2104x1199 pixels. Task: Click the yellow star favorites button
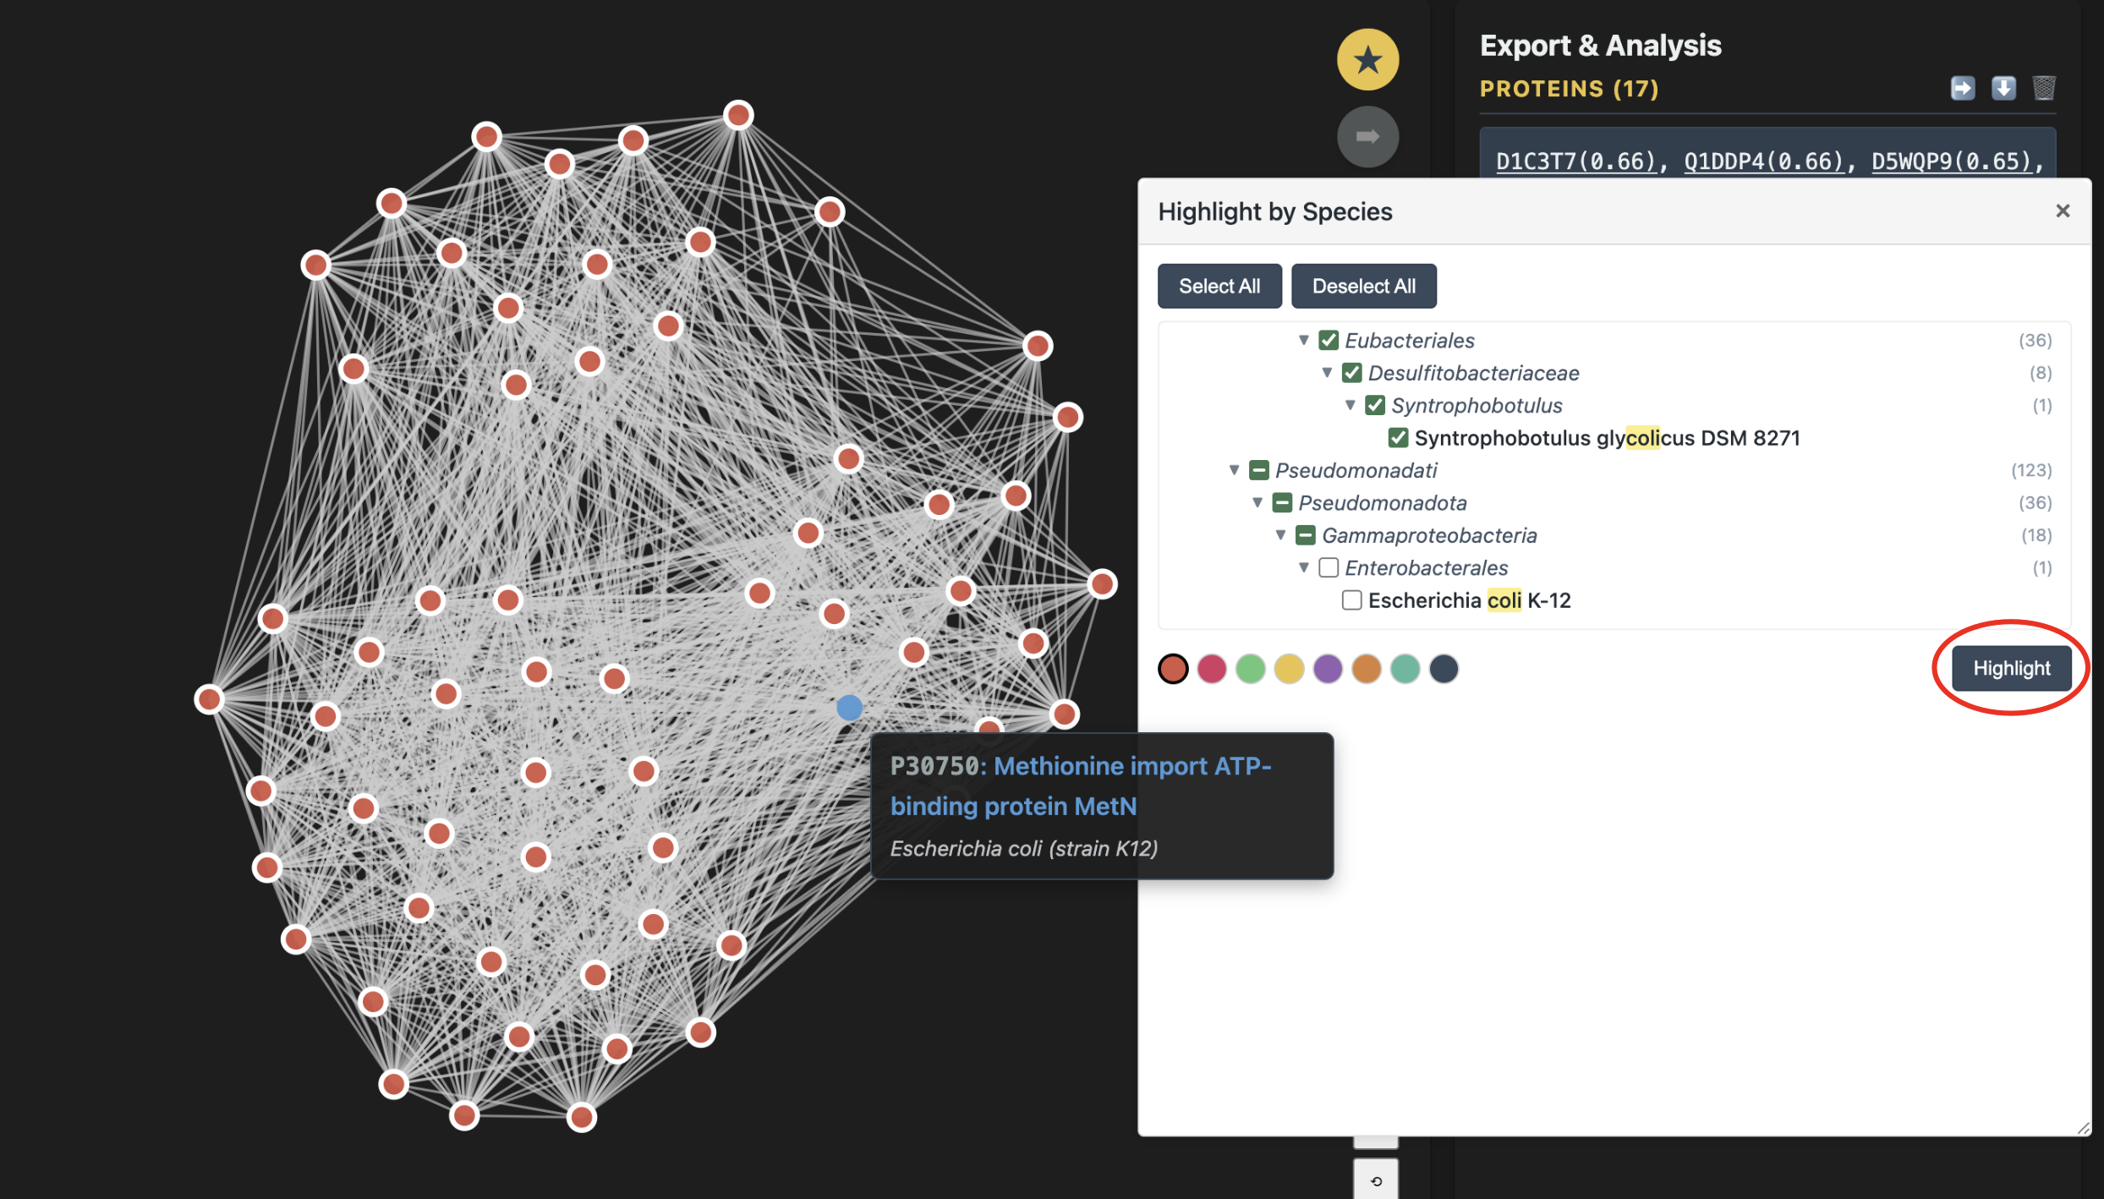1367,59
